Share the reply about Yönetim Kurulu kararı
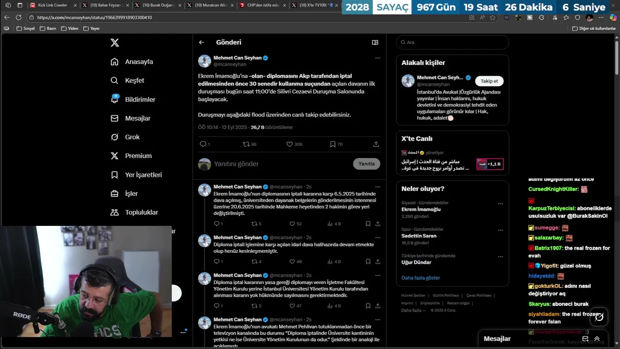This screenshot has width=620, height=349. (x=378, y=306)
